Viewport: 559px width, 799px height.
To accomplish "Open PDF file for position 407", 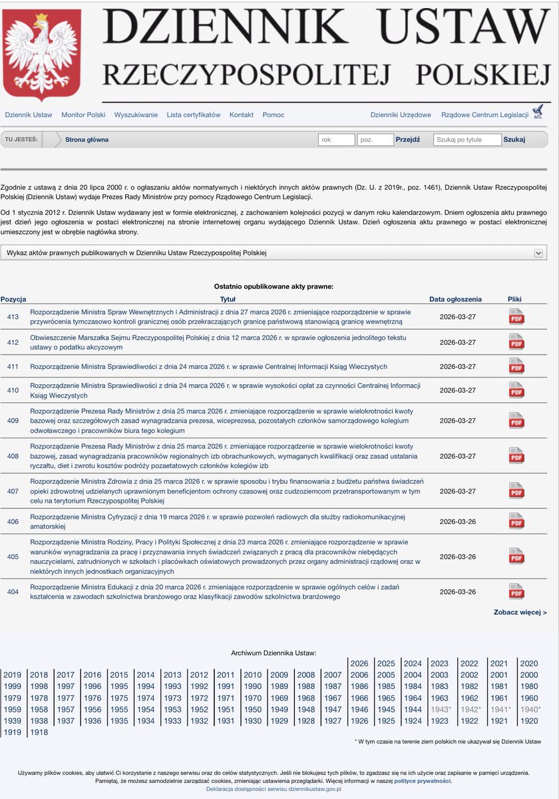I will coord(516,491).
